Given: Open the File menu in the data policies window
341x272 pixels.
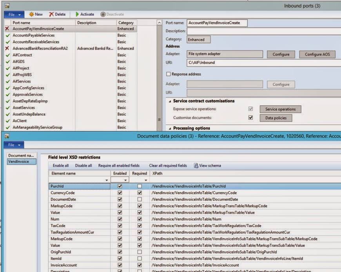Looking at the screenshot, I should pos(14,144).
